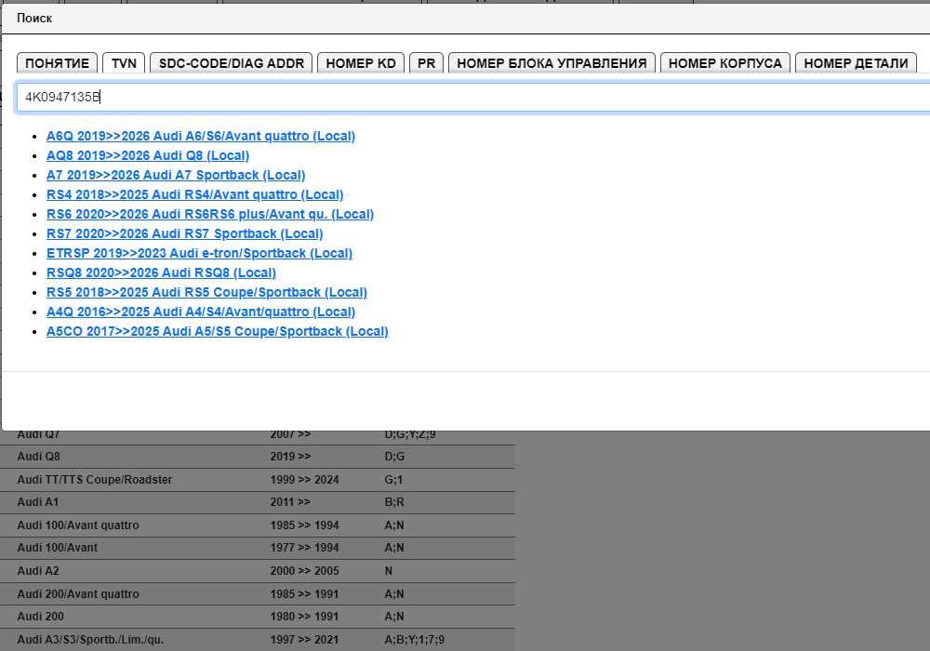Open the AQ8 2019>>2026 Audi Q8 link
The width and height of the screenshot is (930, 651).
coord(148,155)
